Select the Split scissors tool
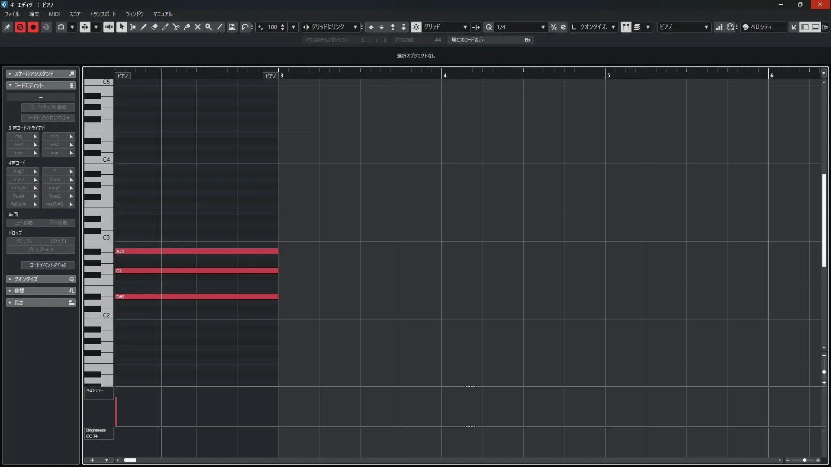831x467 pixels. coord(176,27)
